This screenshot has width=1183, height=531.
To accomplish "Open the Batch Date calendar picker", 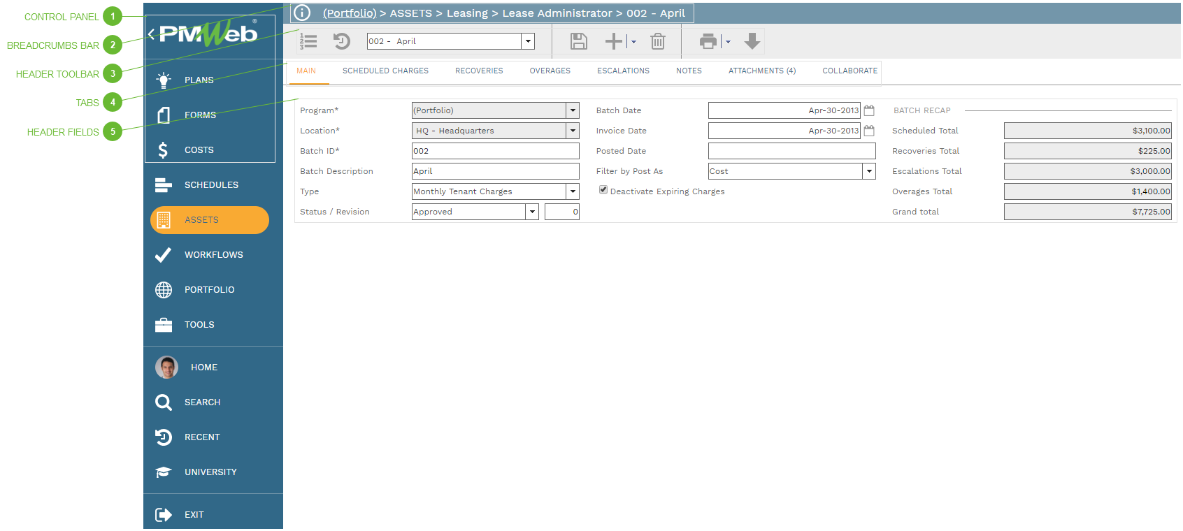I will (x=869, y=110).
